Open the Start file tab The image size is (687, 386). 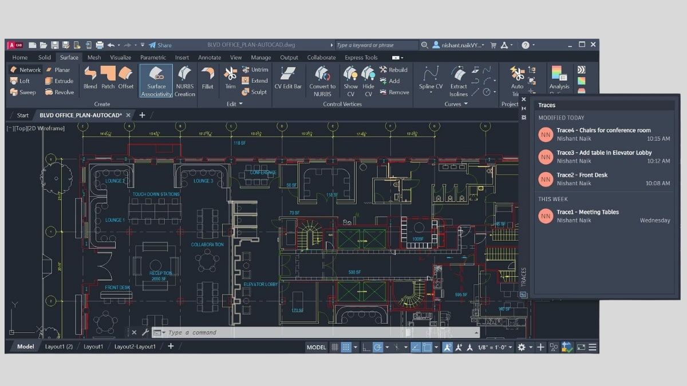point(23,115)
